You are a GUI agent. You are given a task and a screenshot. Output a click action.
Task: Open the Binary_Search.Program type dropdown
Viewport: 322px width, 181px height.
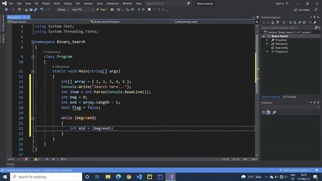(131, 22)
